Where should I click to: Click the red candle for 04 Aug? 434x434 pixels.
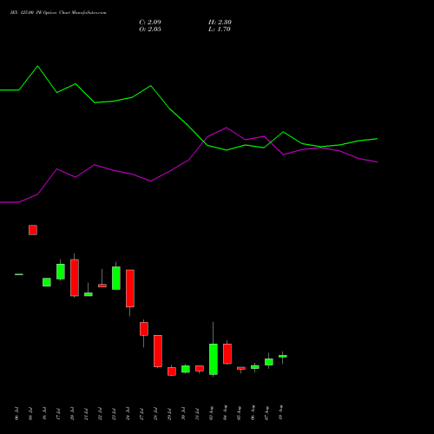(x=227, y=353)
